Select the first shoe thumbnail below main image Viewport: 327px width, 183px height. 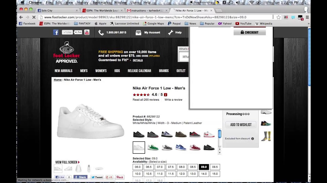(58, 168)
